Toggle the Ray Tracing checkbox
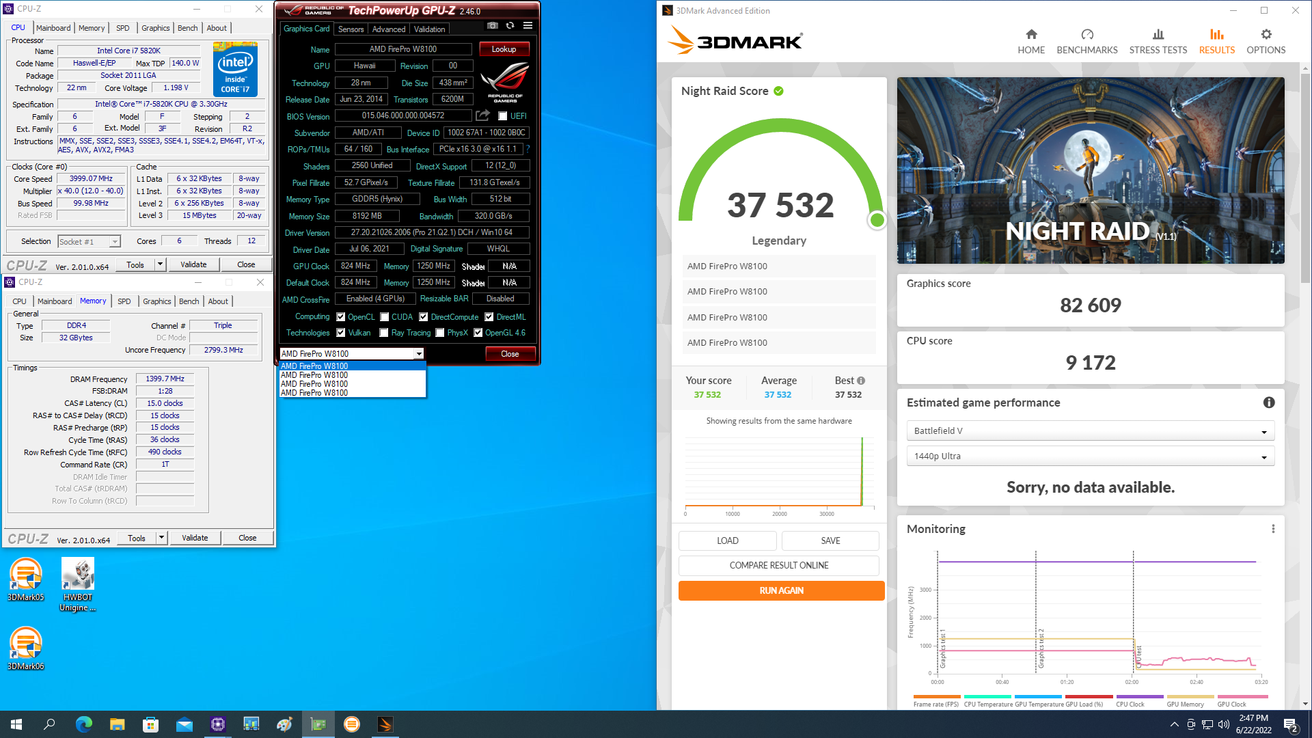 pyautogui.click(x=384, y=333)
